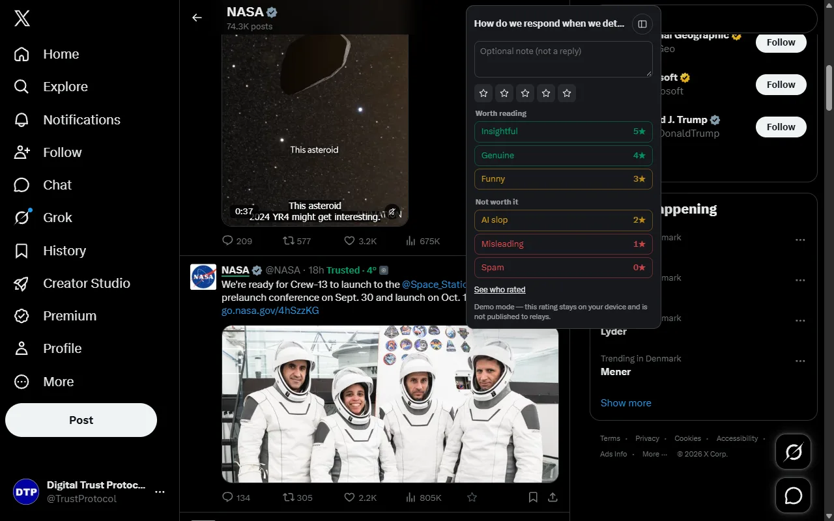Open Creator Studio in the sidebar

[x=72, y=283]
